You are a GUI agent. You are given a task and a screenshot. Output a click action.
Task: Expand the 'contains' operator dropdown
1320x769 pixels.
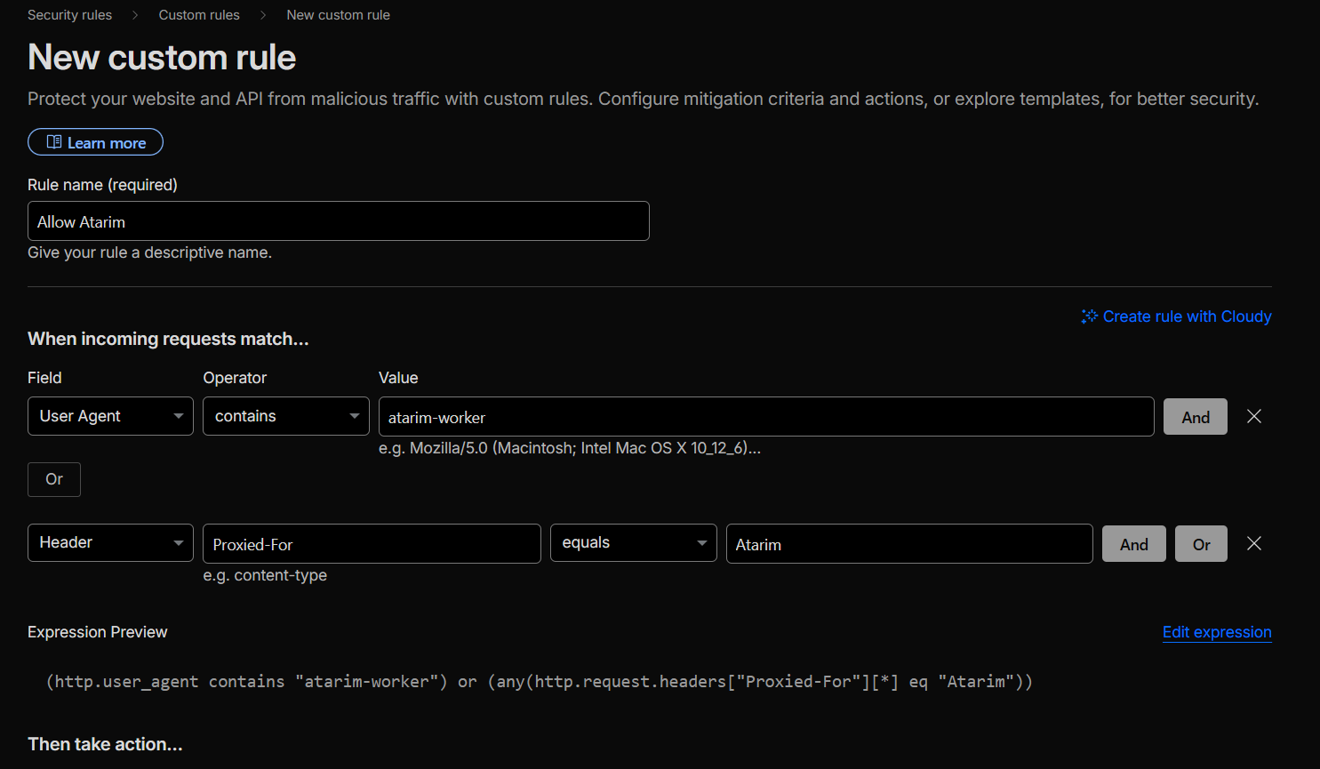[285, 416]
